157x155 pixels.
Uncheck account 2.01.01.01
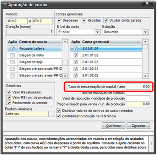point(76,48)
